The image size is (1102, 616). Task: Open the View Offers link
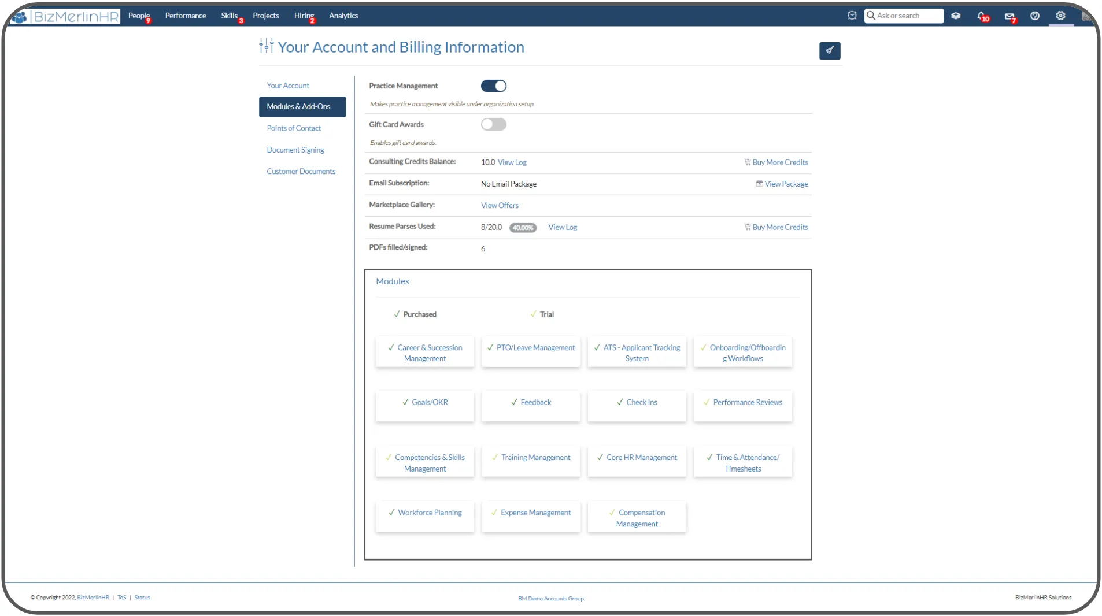pyautogui.click(x=500, y=206)
